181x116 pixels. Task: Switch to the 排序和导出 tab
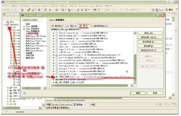[x=99, y=26]
